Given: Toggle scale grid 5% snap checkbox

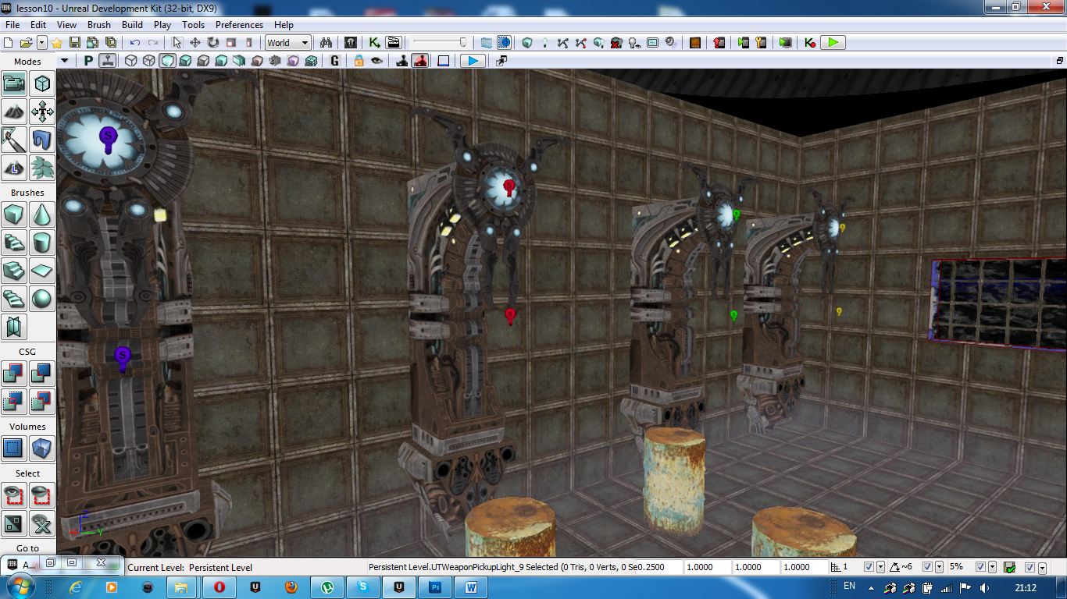Looking at the screenshot, I should pos(980,567).
